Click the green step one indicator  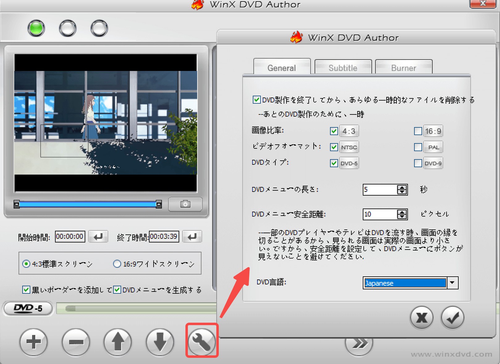[36, 28]
